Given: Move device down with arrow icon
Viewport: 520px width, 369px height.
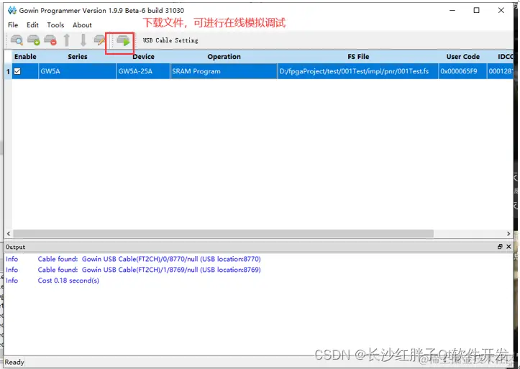Looking at the screenshot, I should [x=83, y=40].
